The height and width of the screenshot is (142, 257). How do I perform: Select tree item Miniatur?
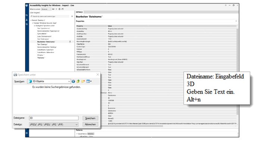(x=41, y=55)
